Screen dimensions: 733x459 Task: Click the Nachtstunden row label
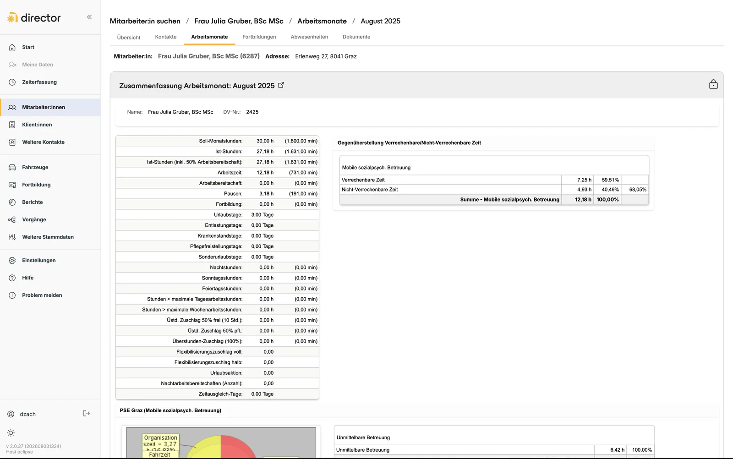[226, 268]
